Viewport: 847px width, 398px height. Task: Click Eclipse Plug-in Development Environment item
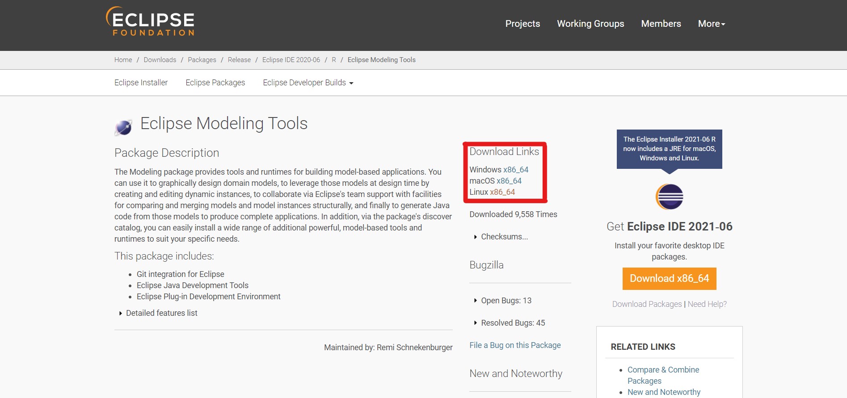coord(209,297)
